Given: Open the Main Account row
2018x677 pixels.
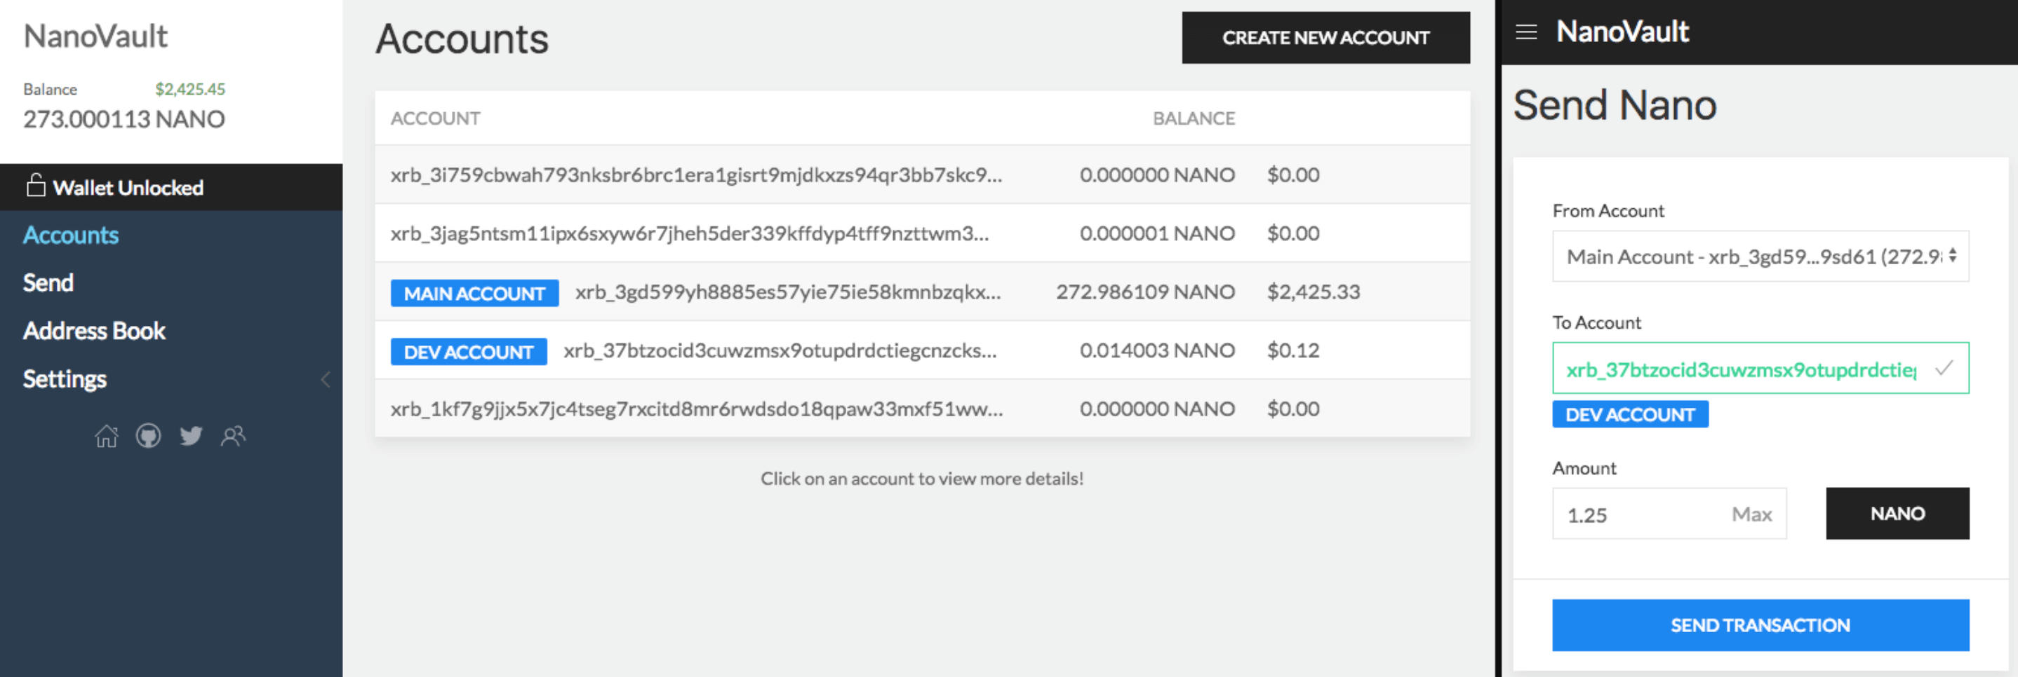Looking at the screenshot, I should click(x=787, y=292).
